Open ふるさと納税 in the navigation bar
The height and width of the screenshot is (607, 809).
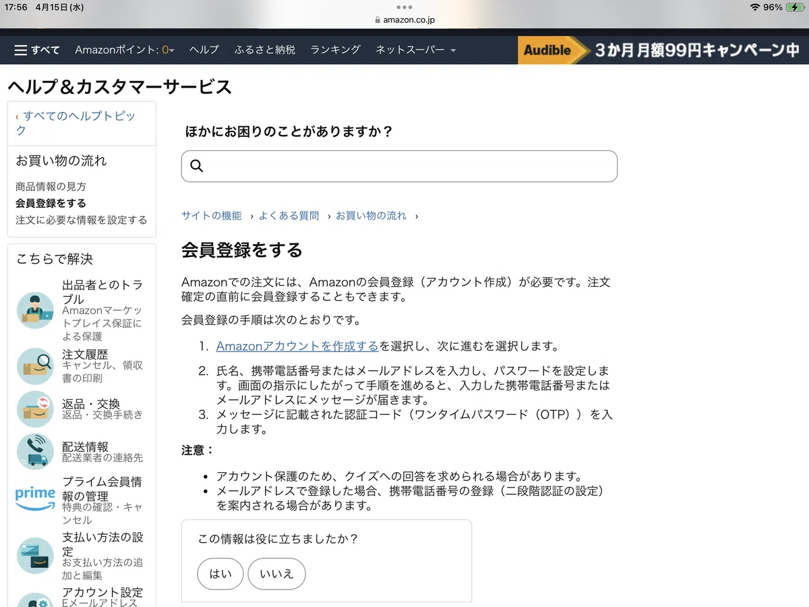pos(265,50)
